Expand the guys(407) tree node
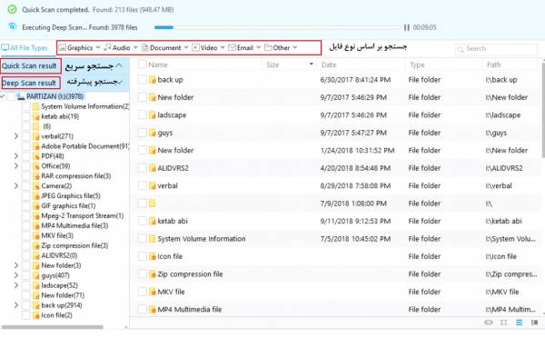Viewport: 545px width, 338px height. click(x=16, y=275)
